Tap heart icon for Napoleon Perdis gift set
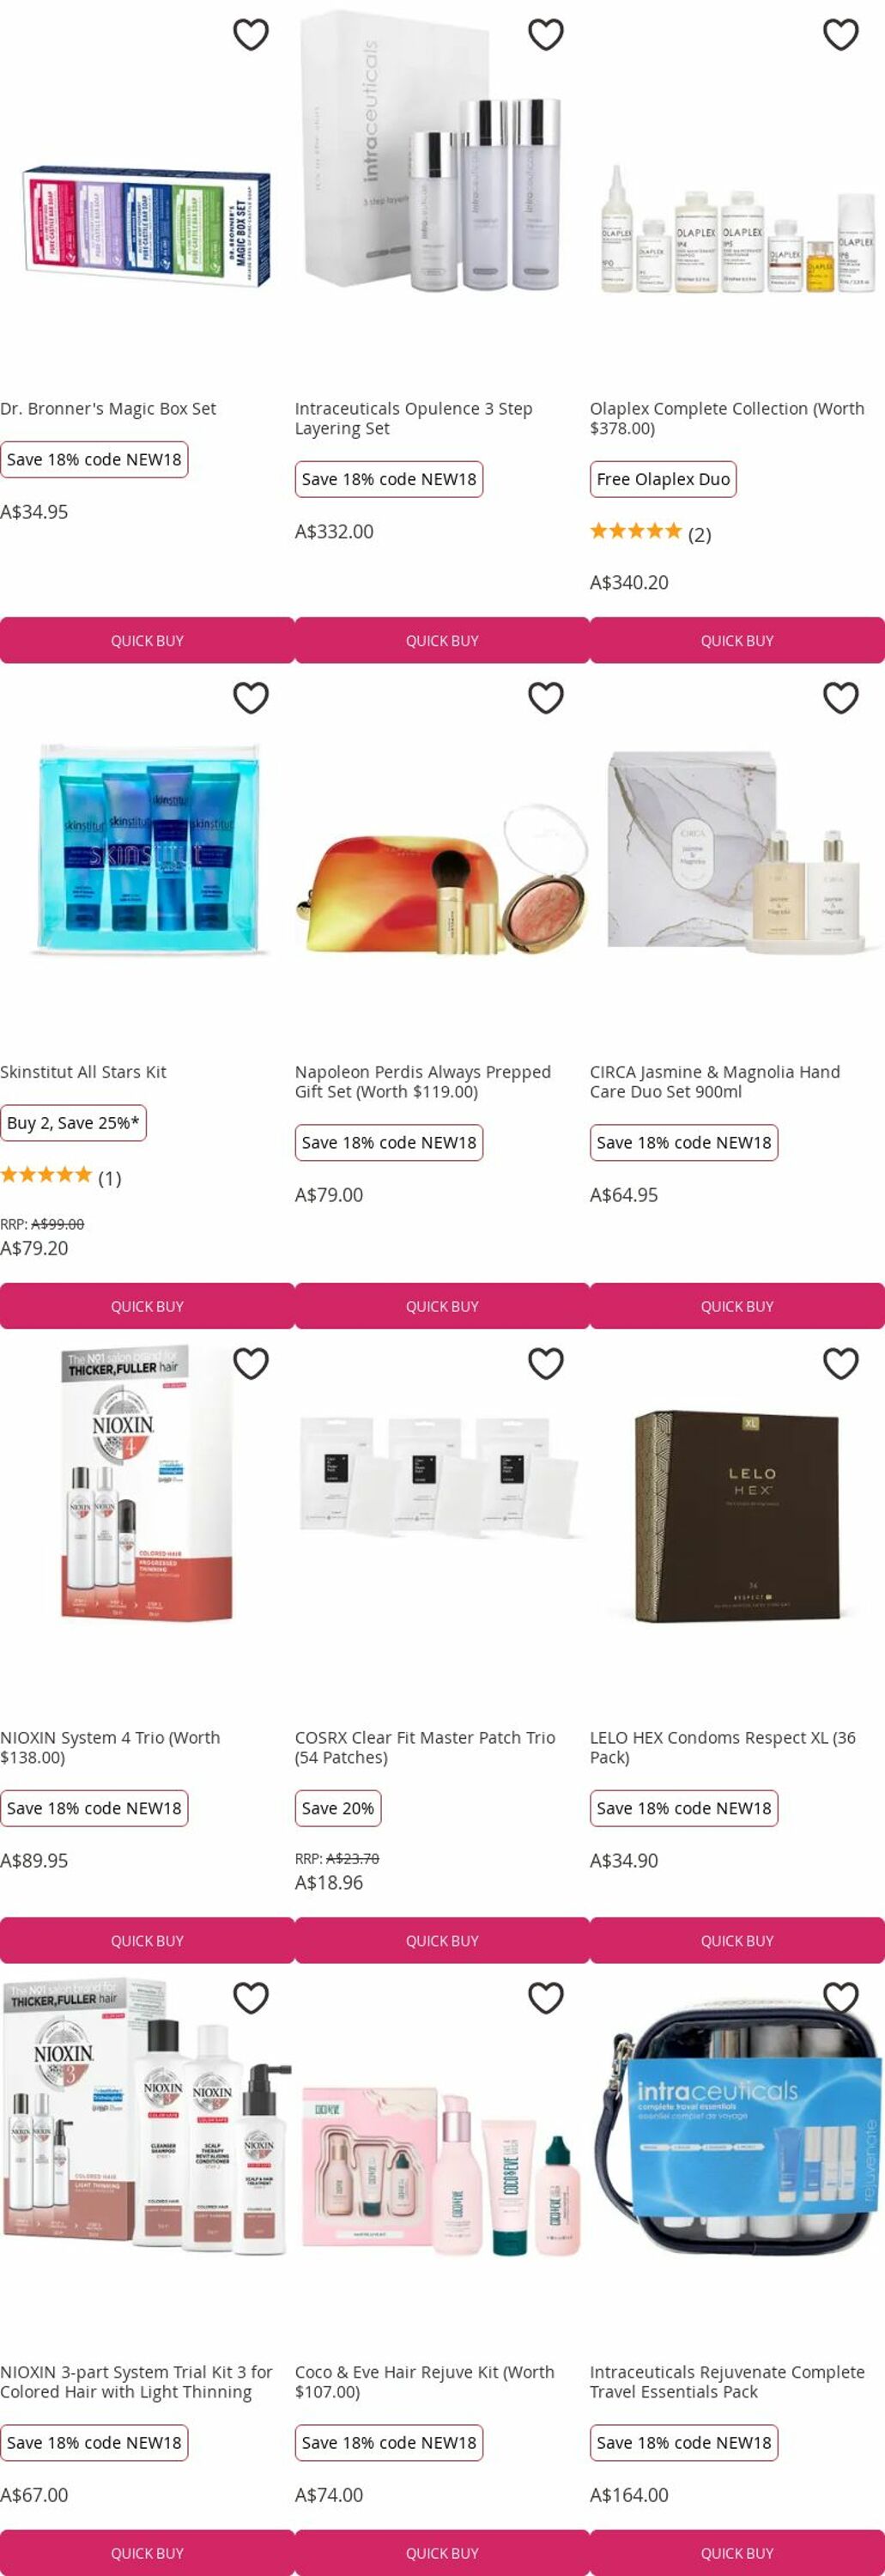 click(x=545, y=697)
